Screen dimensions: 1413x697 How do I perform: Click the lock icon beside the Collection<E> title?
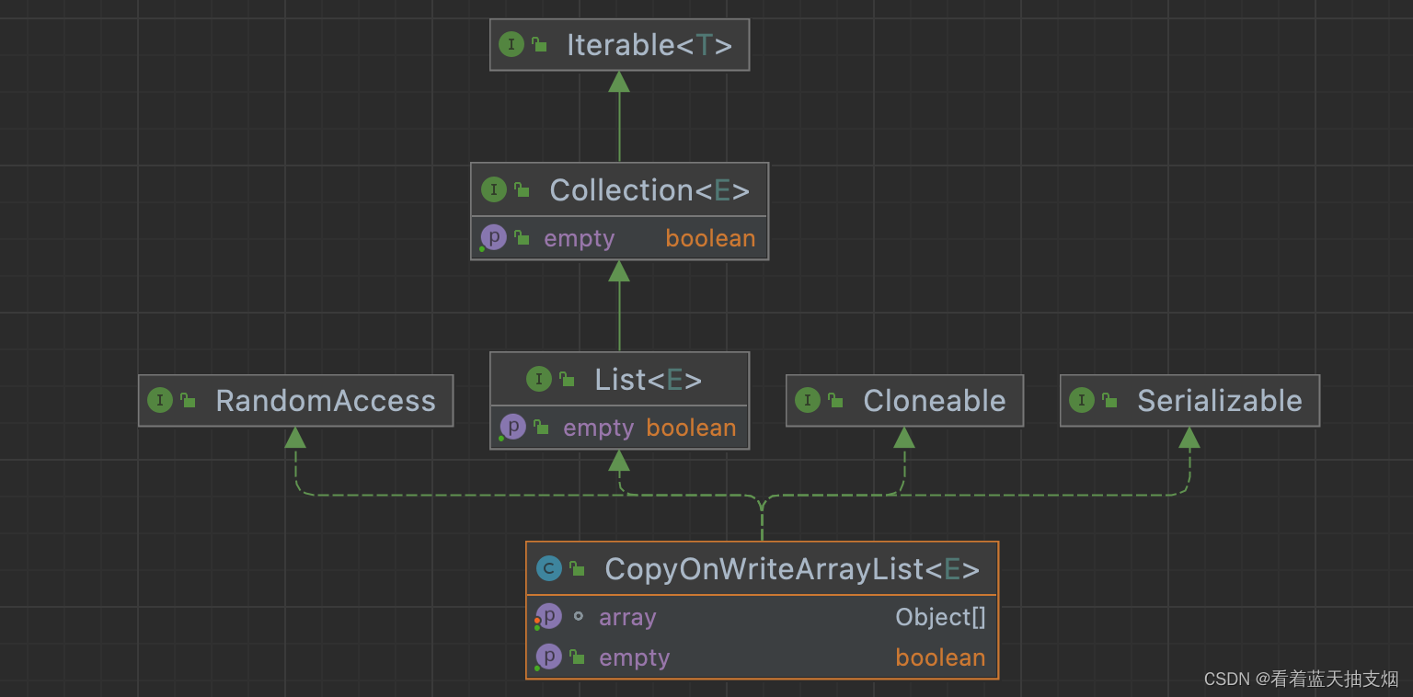click(522, 190)
